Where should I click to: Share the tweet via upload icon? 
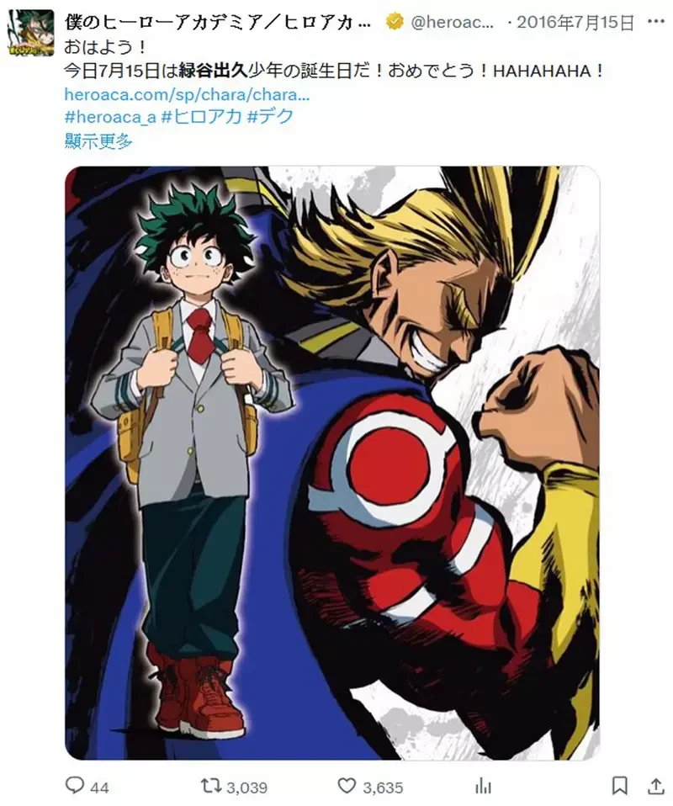(655, 786)
